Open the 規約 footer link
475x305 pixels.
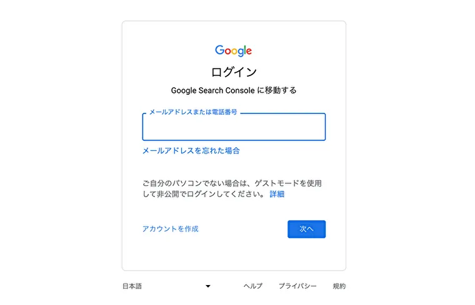pyautogui.click(x=339, y=286)
